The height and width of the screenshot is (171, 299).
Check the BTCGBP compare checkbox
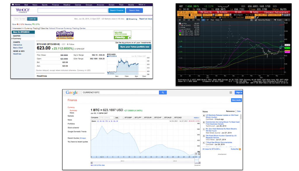coord(124,117)
